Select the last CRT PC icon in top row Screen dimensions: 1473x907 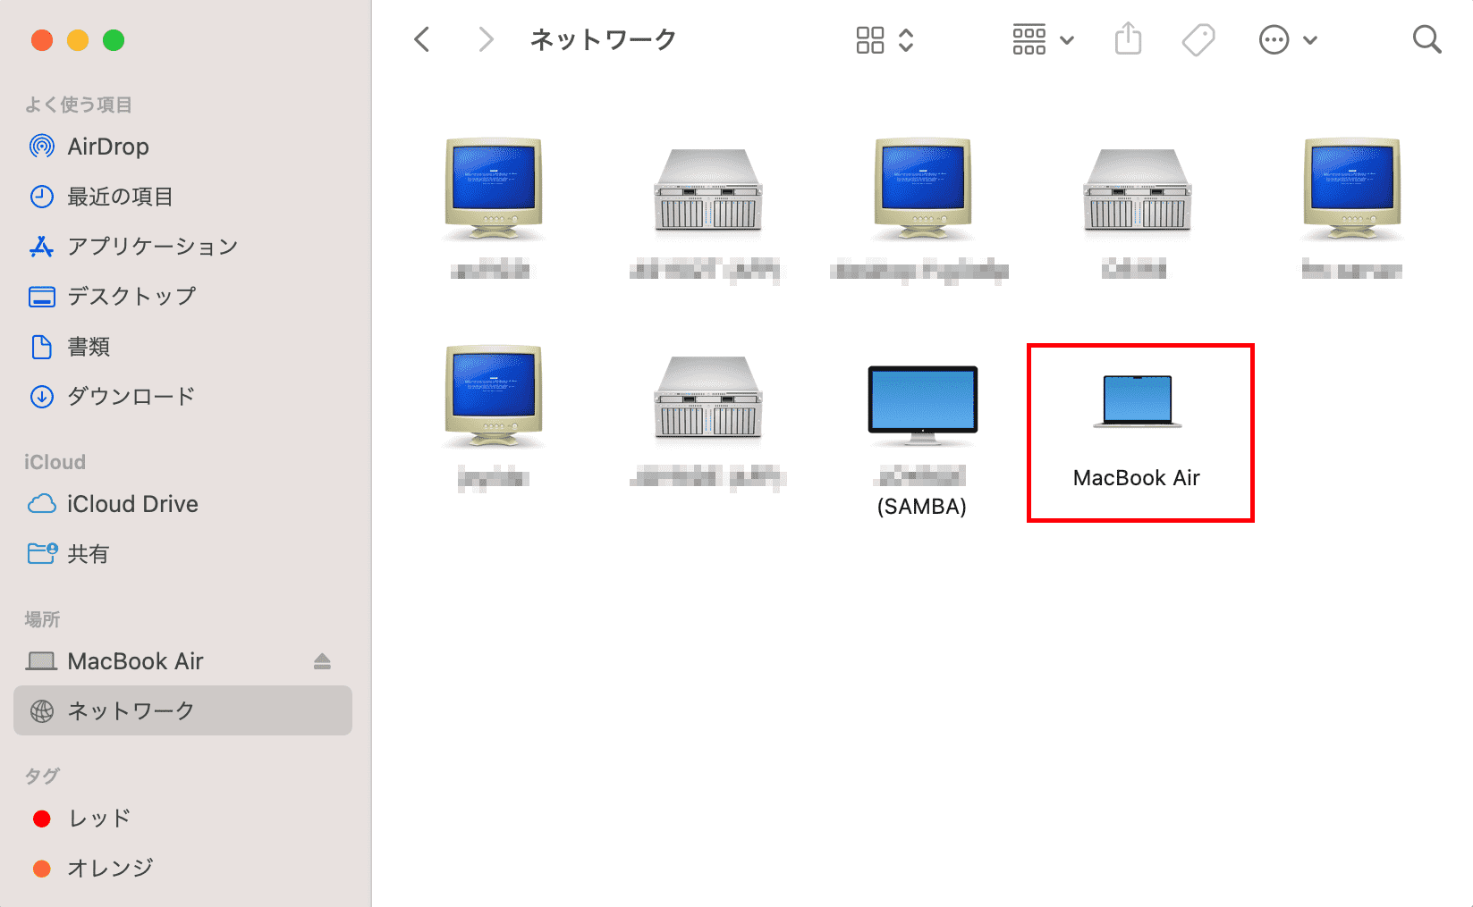tap(1351, 189)
